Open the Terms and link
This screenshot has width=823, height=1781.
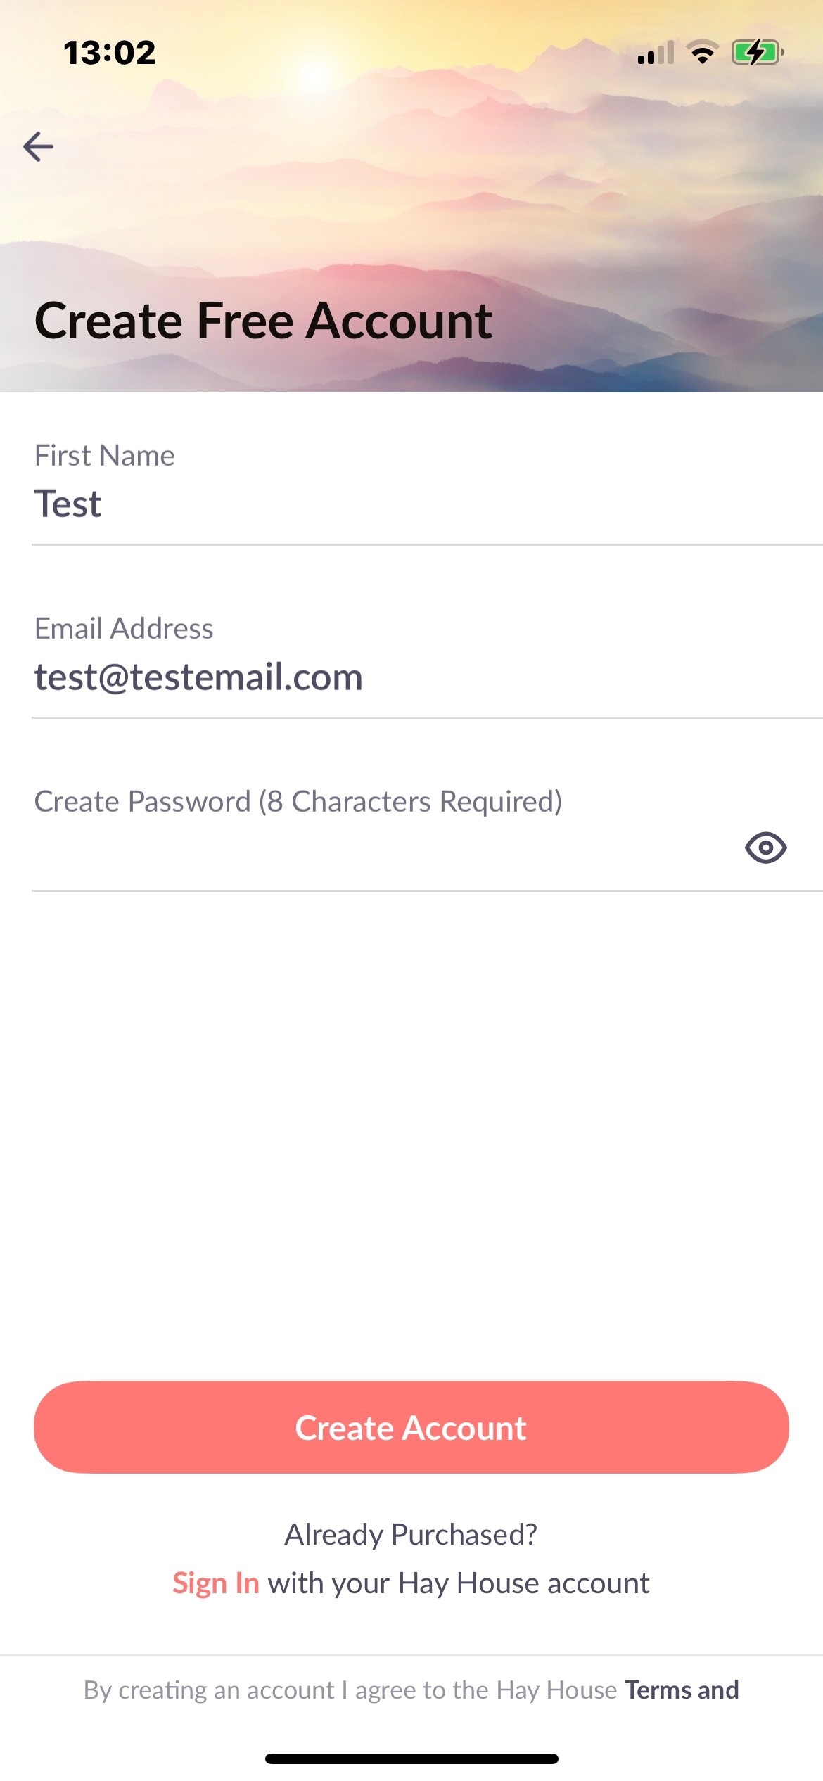(x=682, y=1690)
